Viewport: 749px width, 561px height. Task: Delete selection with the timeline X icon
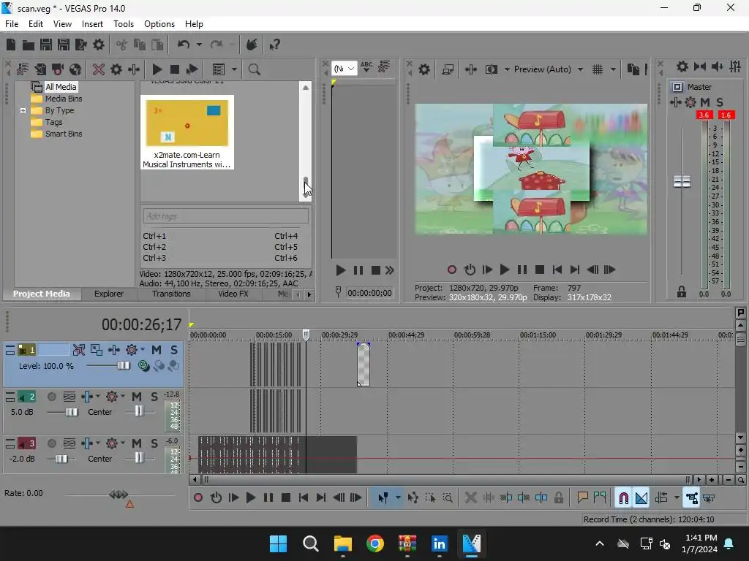pos(470,498)
